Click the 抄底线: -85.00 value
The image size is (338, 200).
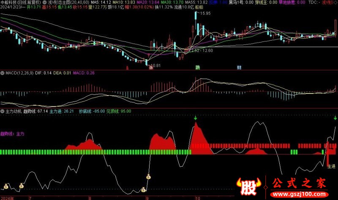(x=92, y=111)
